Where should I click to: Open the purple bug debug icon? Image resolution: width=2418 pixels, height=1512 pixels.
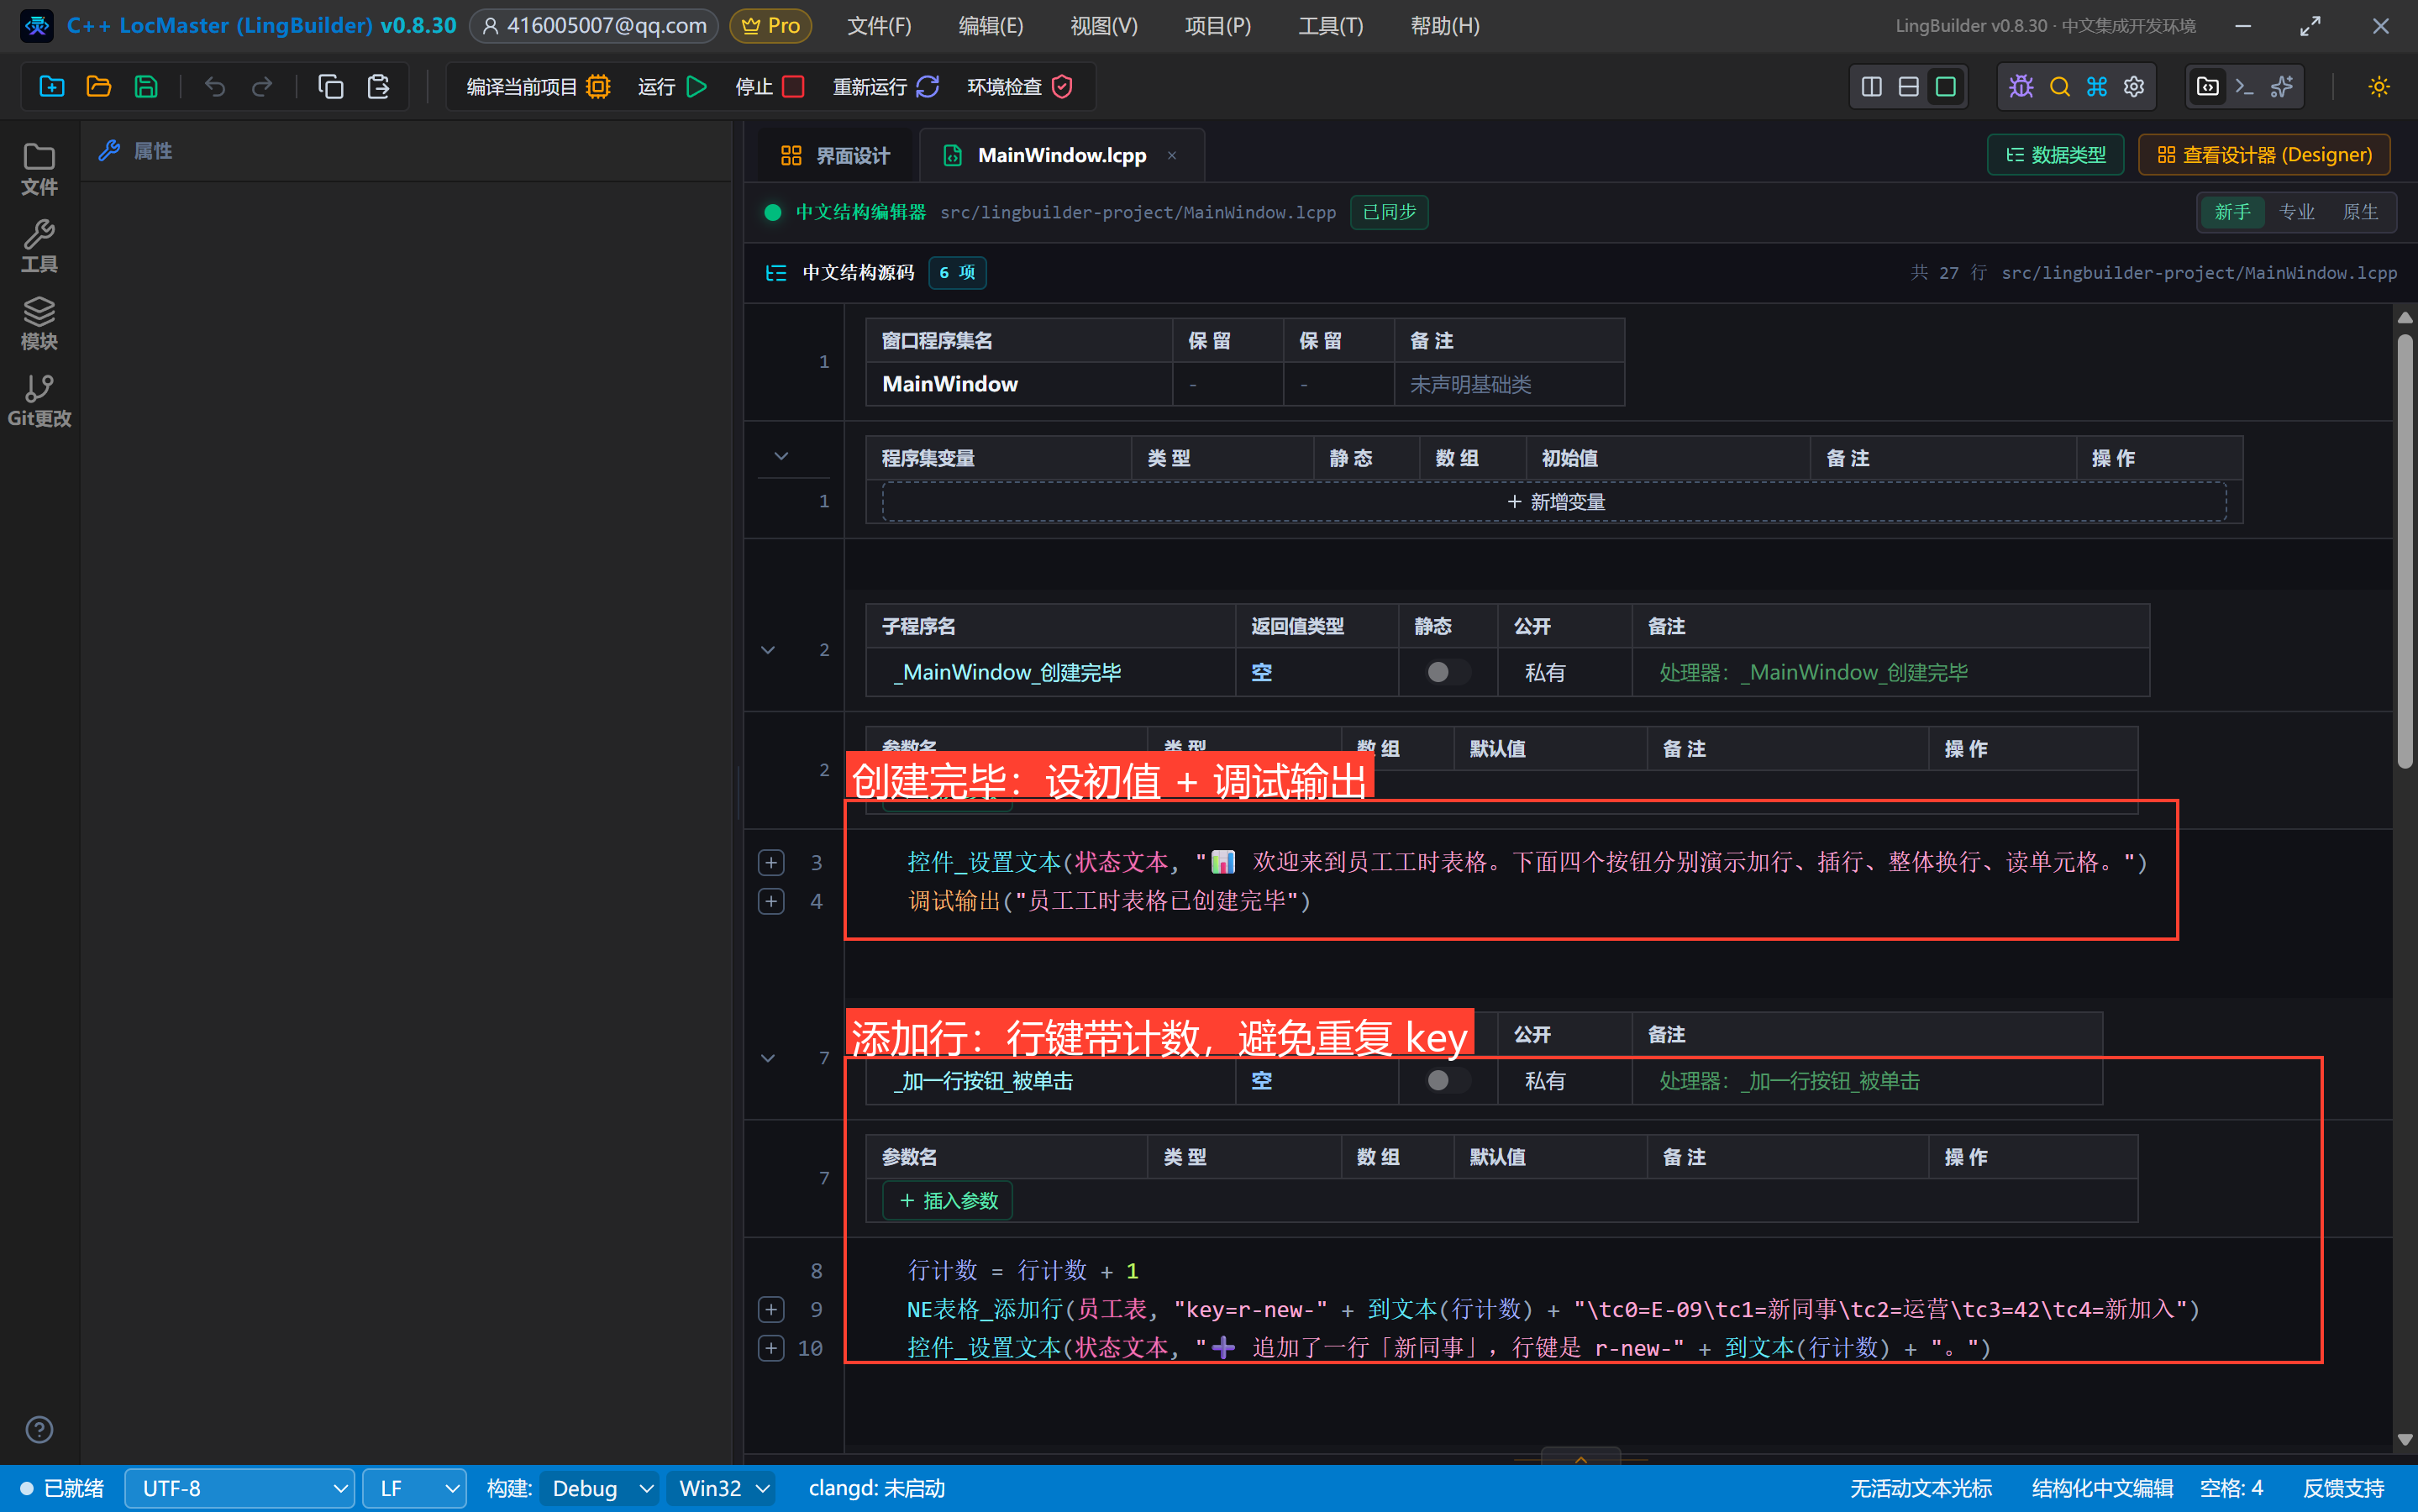[2021, 87]
